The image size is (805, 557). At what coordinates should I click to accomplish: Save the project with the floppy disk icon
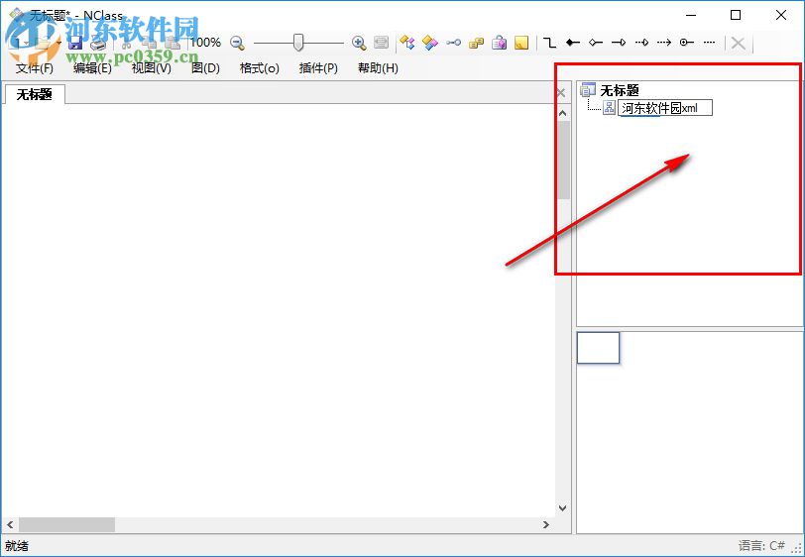(75, 44)
